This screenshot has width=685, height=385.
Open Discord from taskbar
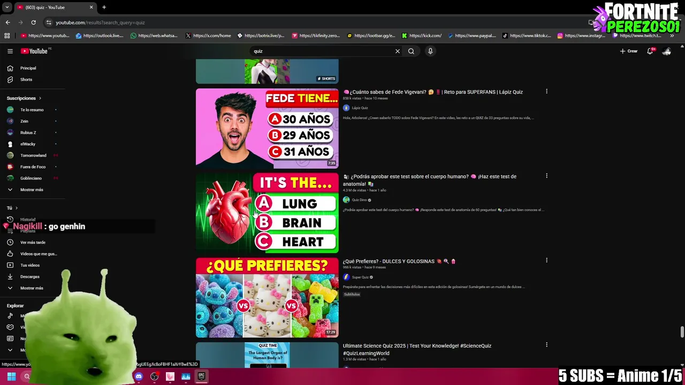[139, 376]
